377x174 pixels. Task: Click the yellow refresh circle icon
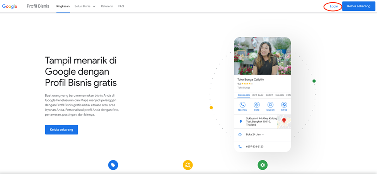(x=188, y=165)
